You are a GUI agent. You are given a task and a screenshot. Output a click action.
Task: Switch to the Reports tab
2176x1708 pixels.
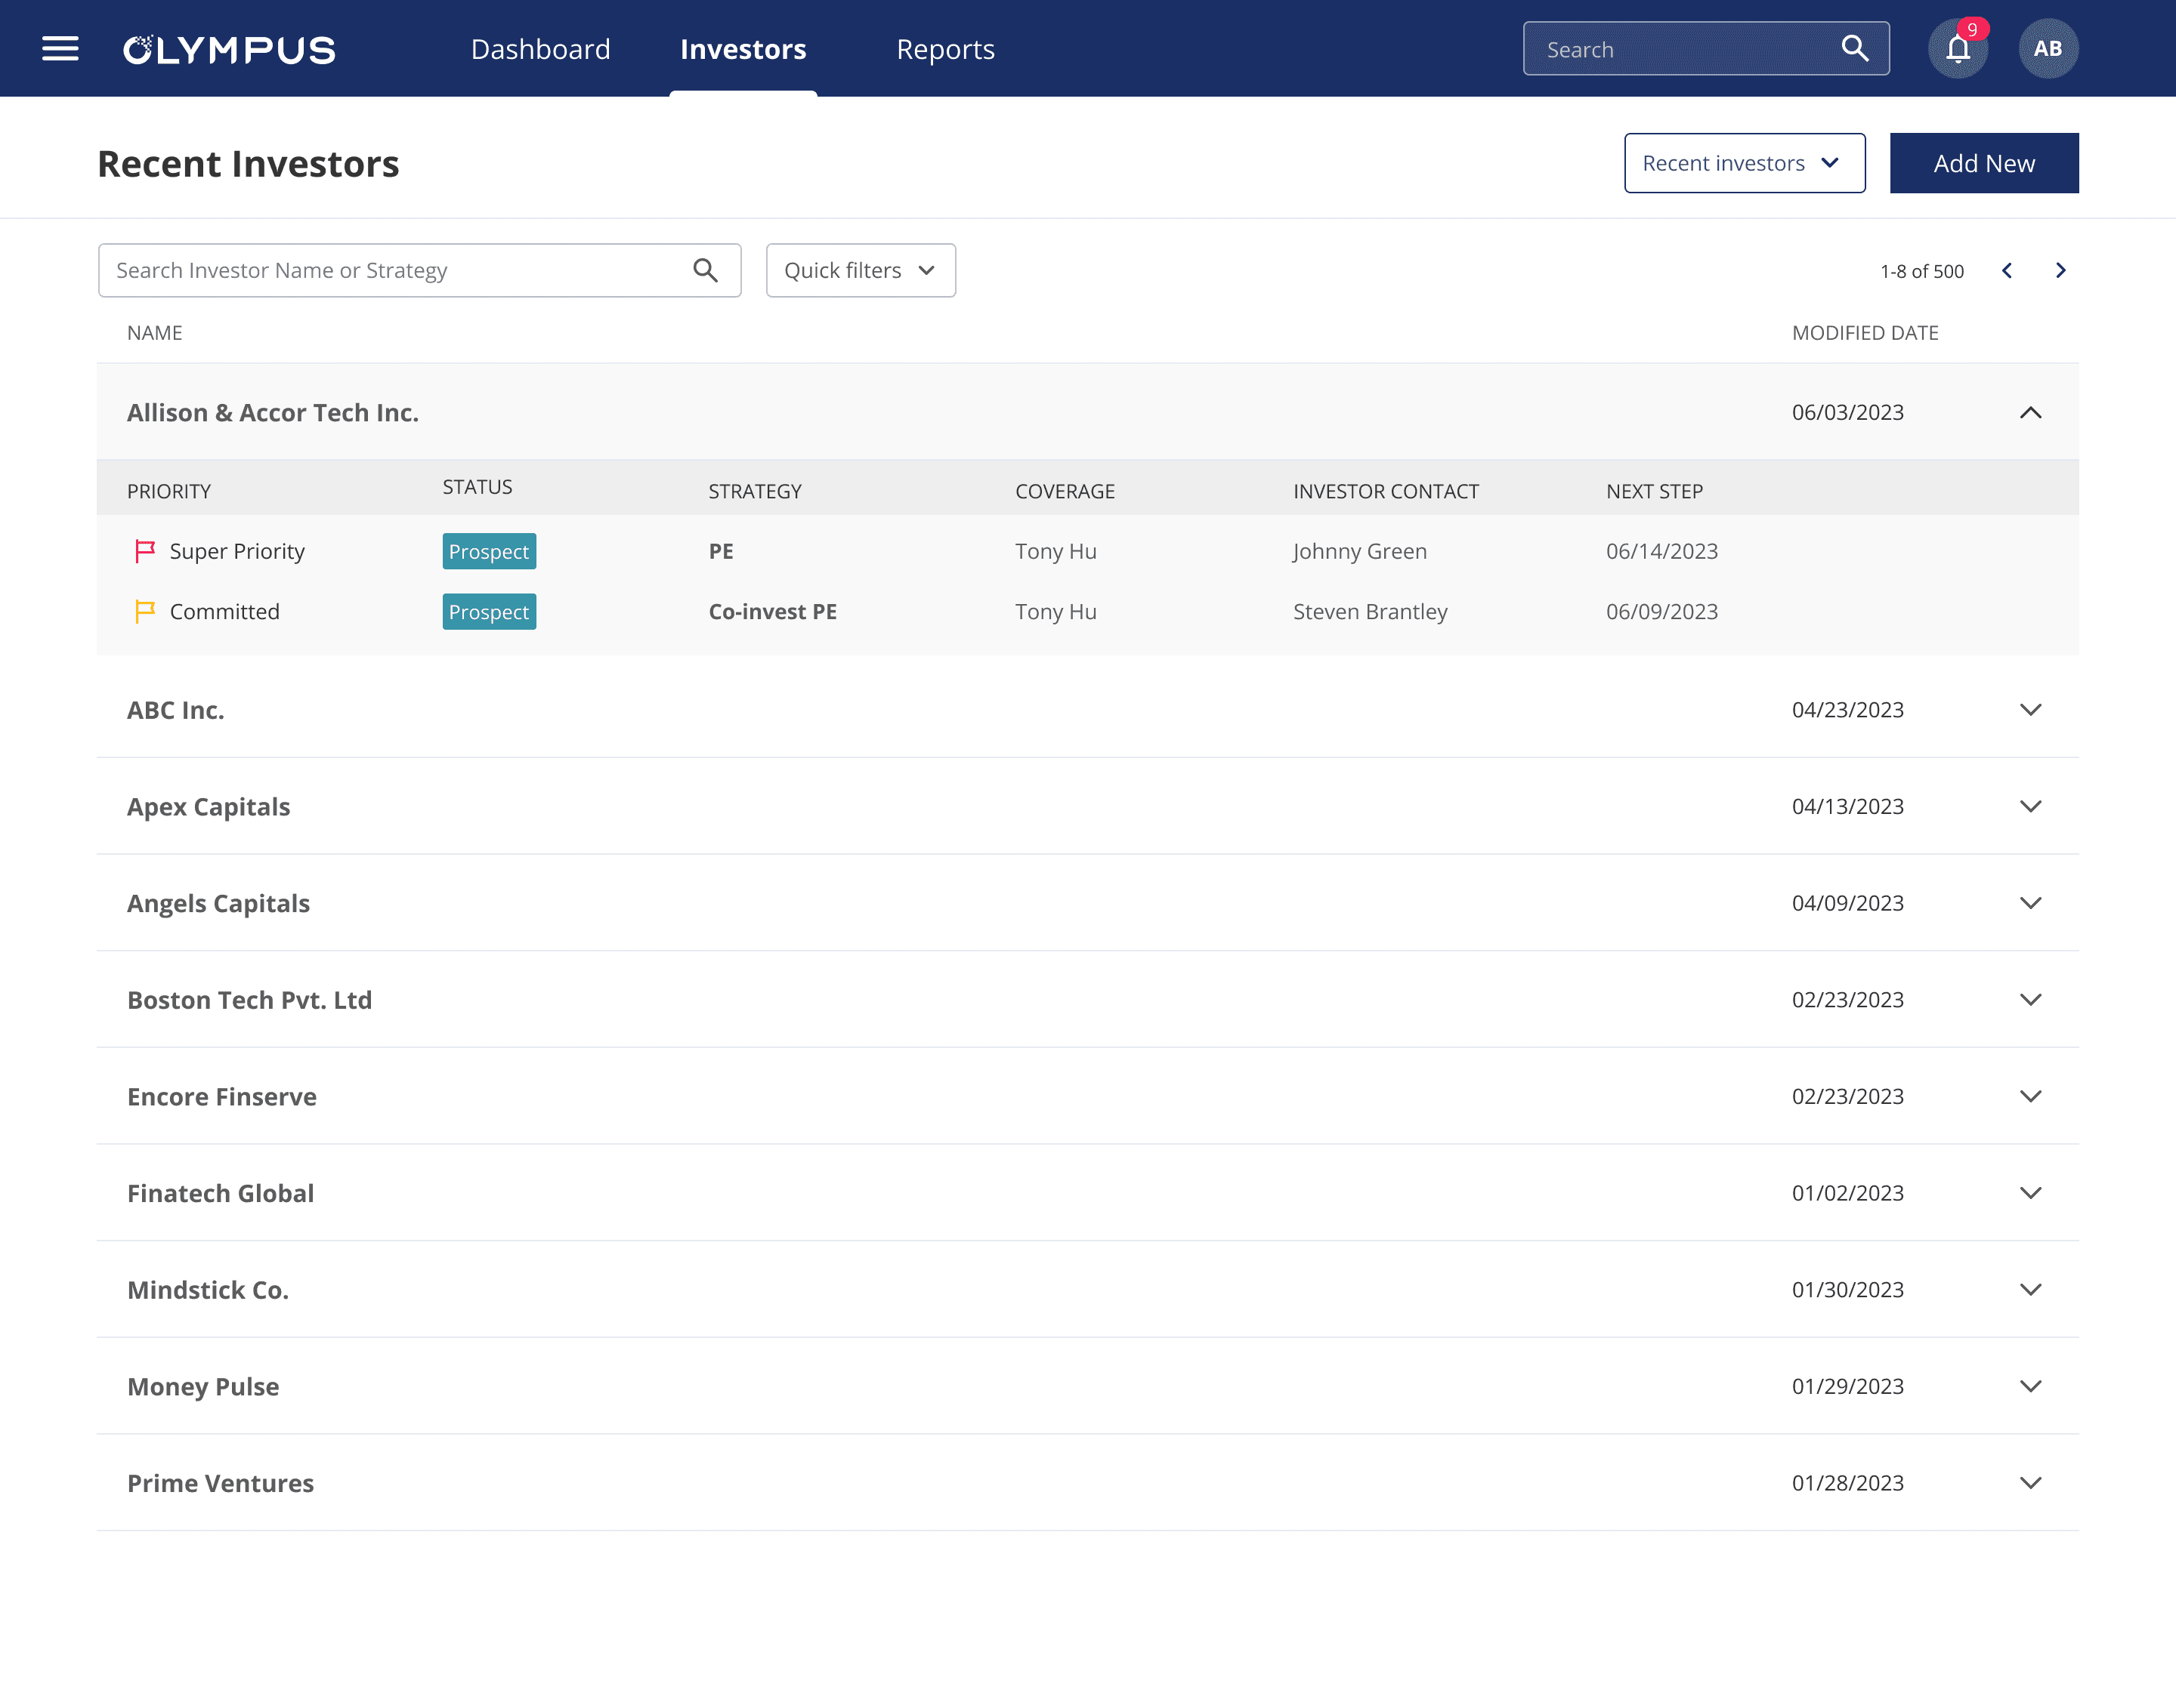point(945,49)
